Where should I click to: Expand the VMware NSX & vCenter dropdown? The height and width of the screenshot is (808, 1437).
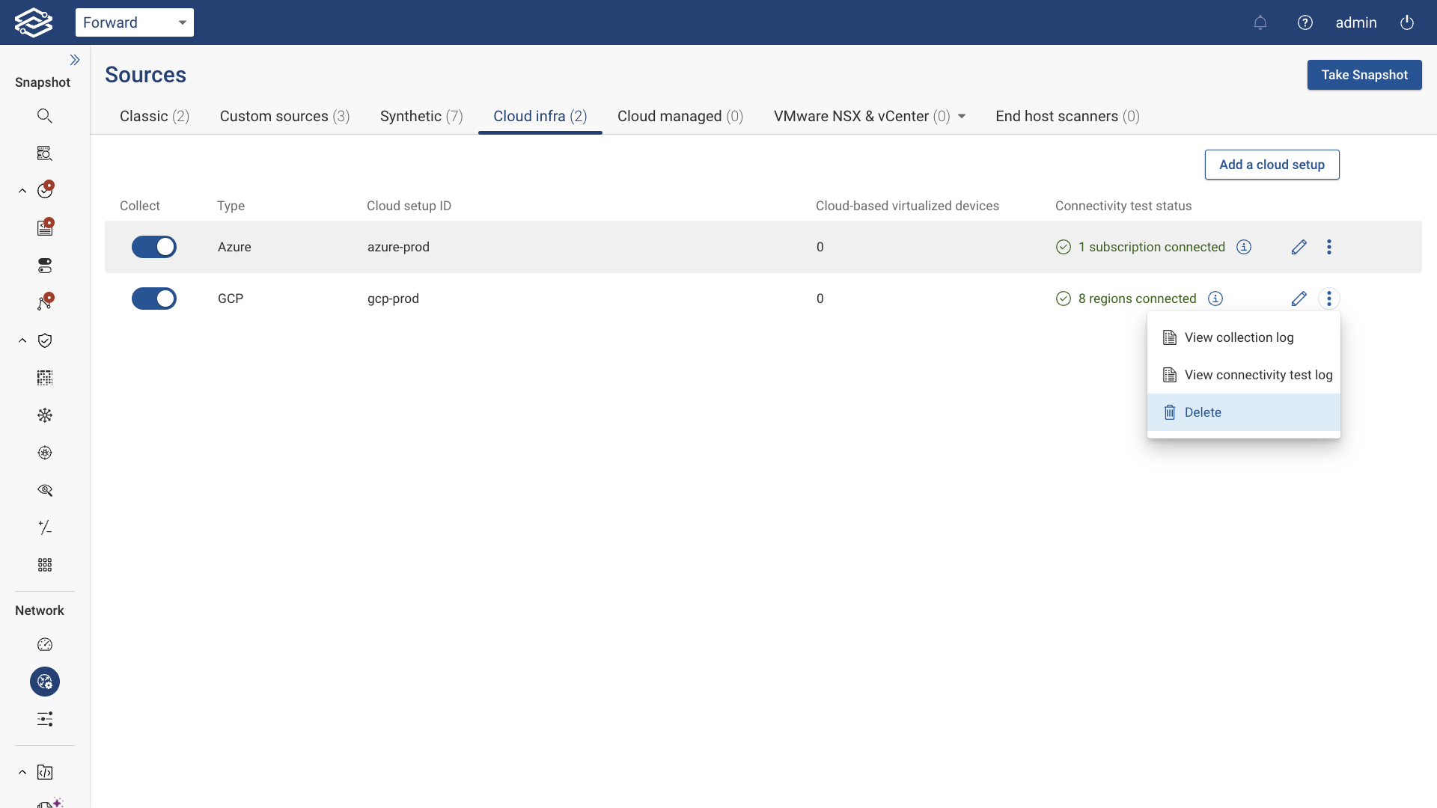[961, 116]
